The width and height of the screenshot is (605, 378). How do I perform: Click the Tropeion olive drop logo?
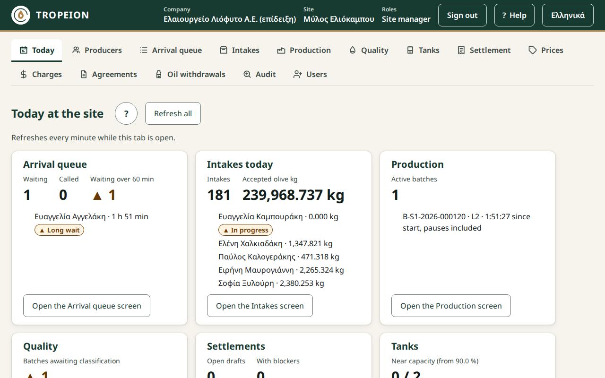[x=21, y=15]
